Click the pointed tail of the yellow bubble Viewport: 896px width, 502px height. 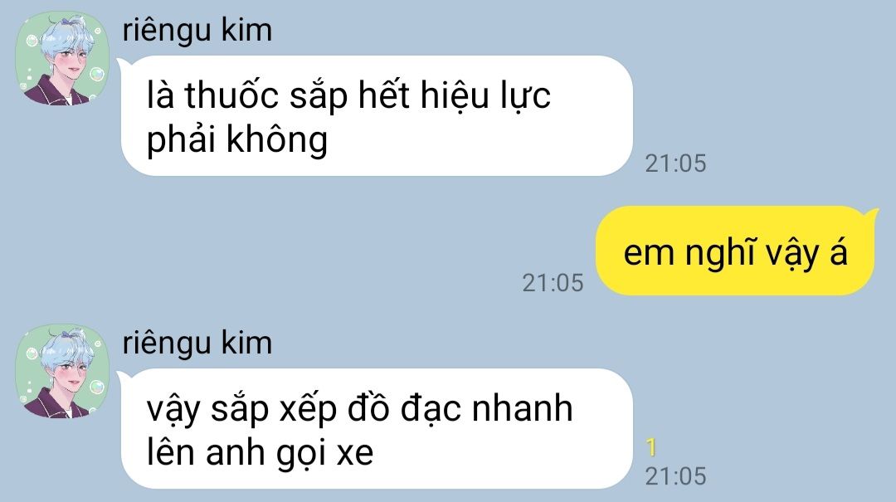click(x=871, y=214)
